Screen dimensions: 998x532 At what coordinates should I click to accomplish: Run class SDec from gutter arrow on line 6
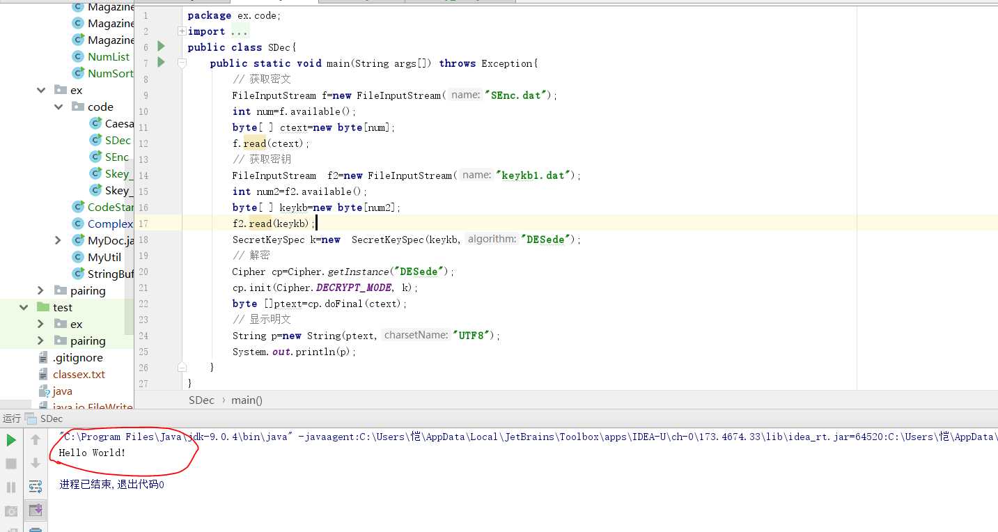(162, 47)
